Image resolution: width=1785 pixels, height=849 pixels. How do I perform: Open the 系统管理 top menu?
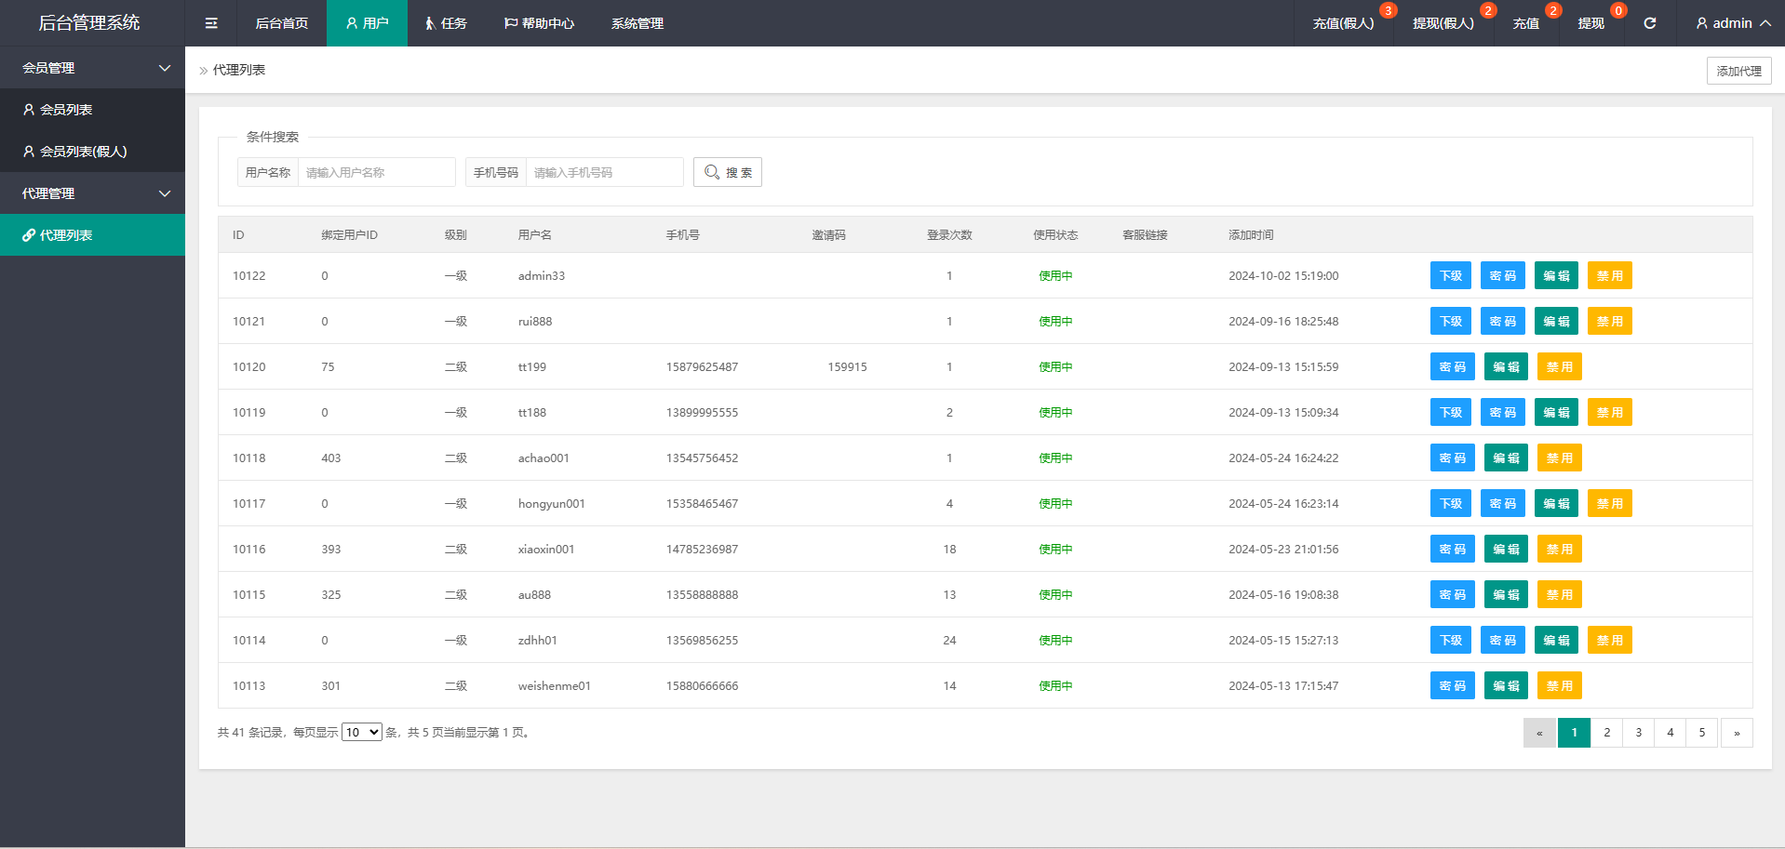637,23
